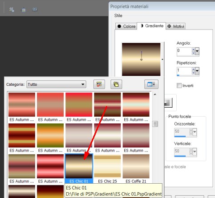Click the file locations icon button

[116, 84]
